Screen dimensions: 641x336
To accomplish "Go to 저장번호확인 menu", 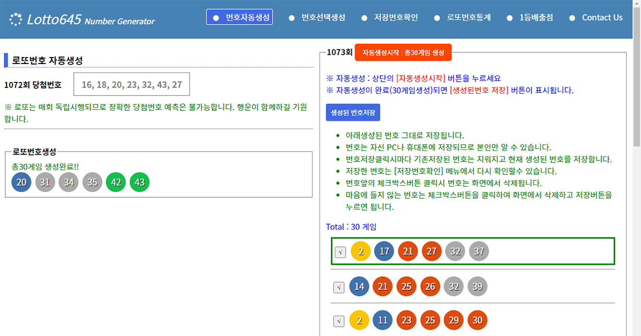I will (x=389, y=17).
